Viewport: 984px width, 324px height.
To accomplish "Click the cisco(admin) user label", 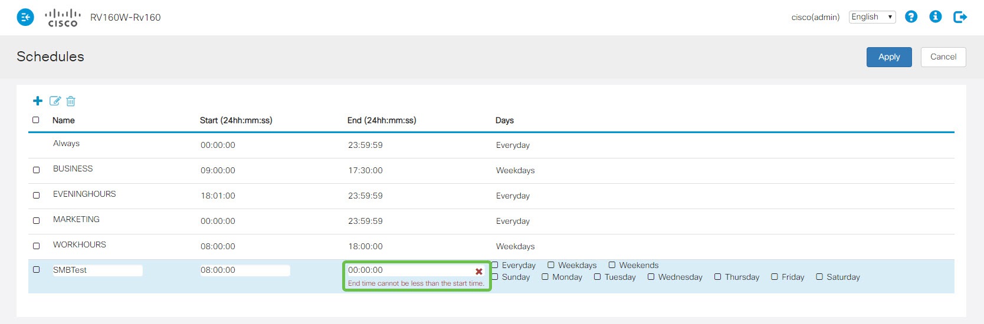I will coord(815,17).
